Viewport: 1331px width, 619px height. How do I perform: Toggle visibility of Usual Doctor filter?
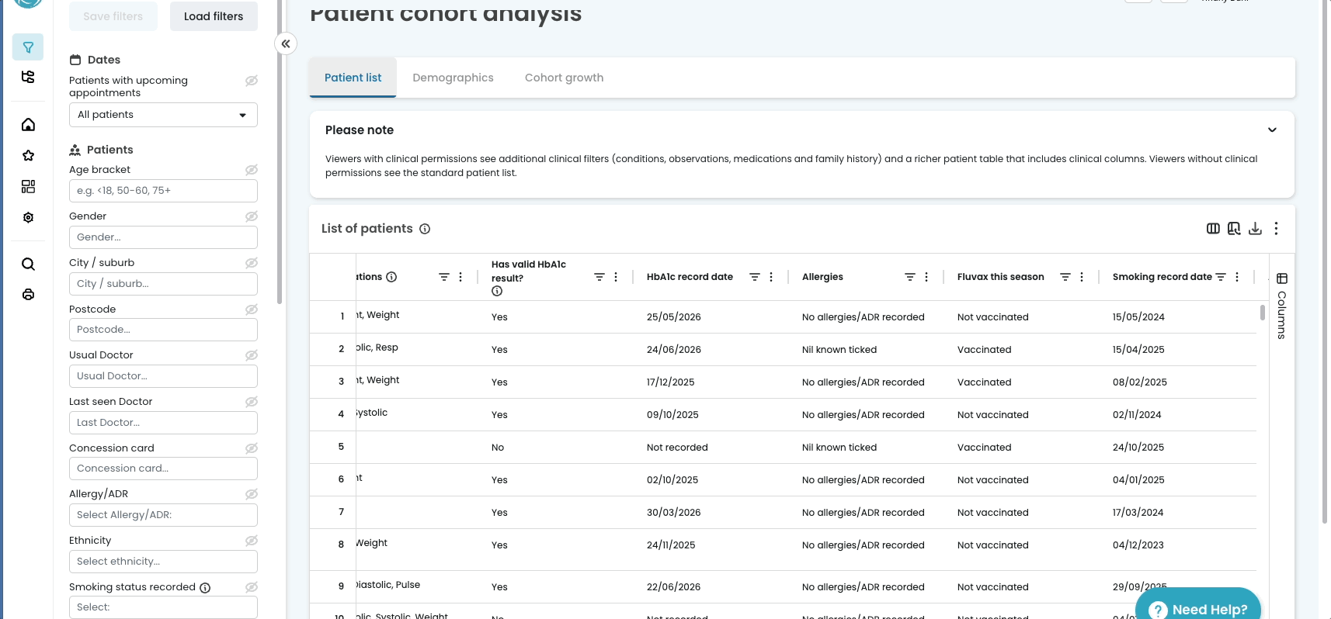(x=252, y=355)
